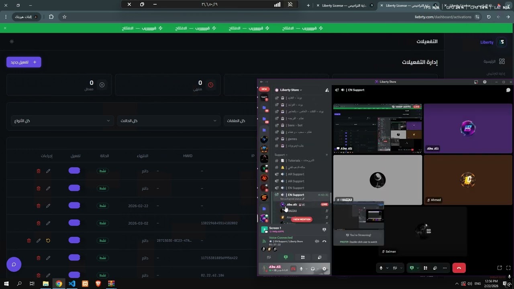Viewport: 514px width, 289px height.
Task: Open the purple chat bubble widget
Action: [x=14, y=264]
